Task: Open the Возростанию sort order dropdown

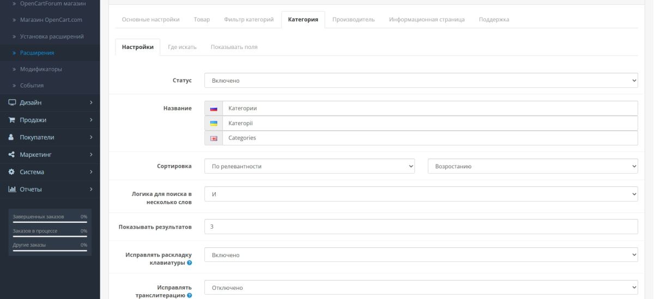Action: click(533, 166)
